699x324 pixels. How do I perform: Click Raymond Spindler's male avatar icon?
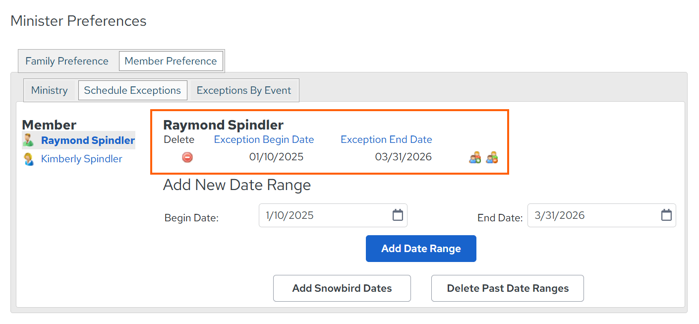click(29, 140)
